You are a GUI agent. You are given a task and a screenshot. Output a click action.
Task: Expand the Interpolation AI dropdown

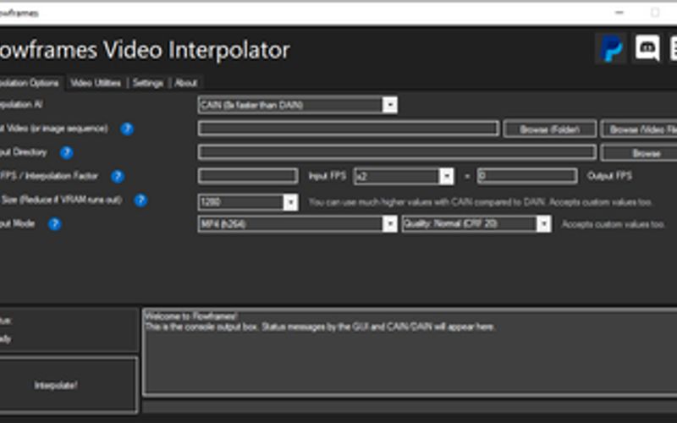(389, 105)
